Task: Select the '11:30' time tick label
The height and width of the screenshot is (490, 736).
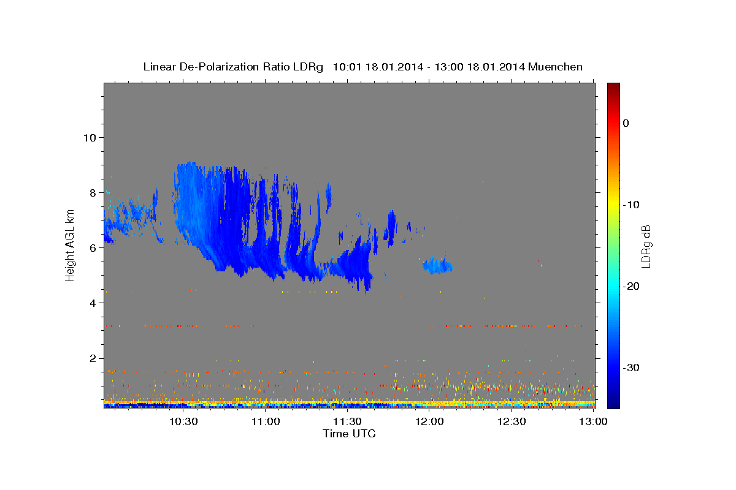Action: click(x=348, y=422)
